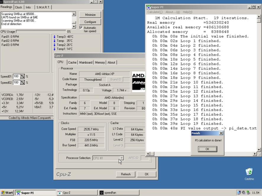The image size is (262, 196).
Task: Click the Refresh button in Cpu-Z
Action: (126, 174)
